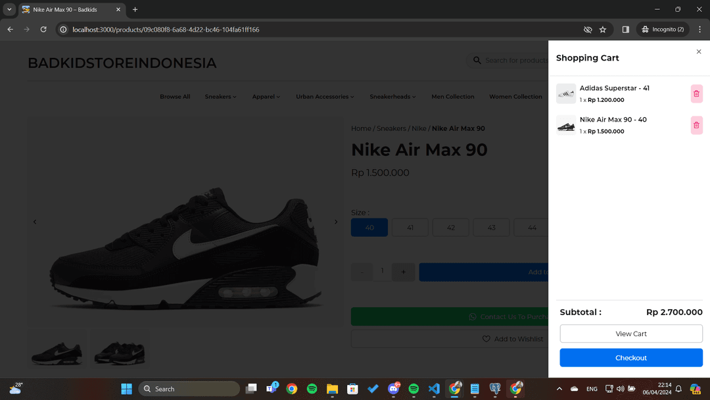
Task: Select size 40
Action: tap(369, 228)
